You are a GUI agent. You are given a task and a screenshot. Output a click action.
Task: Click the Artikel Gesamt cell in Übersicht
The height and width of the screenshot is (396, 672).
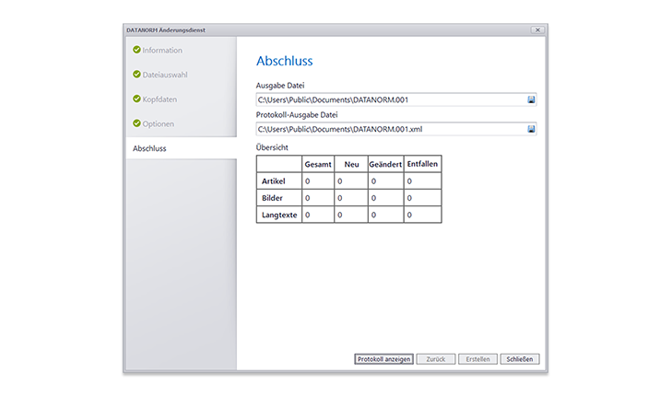click(318, 181)
